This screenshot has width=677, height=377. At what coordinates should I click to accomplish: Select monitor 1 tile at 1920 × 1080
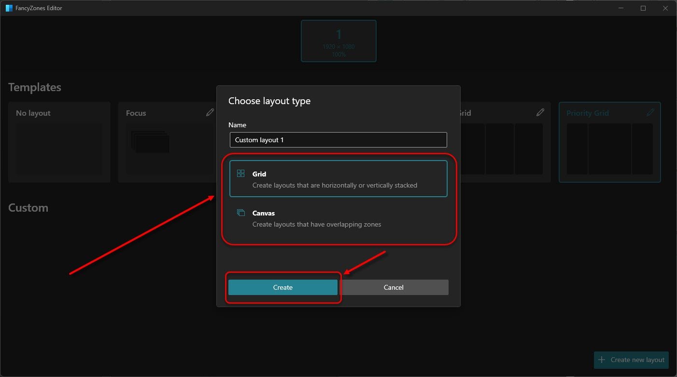338,41
